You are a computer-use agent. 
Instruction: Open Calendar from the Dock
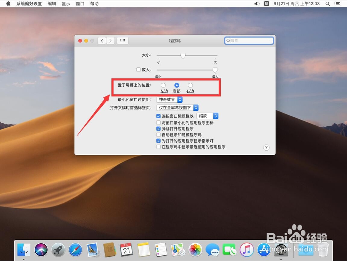tap(127, 250)
